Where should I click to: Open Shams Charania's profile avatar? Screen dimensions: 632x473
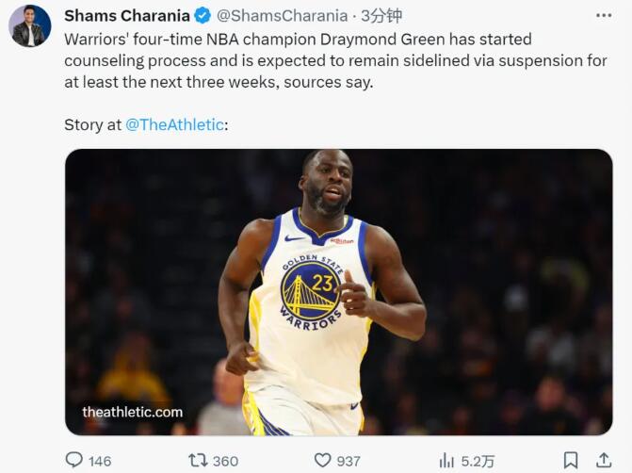coord(29,26)
